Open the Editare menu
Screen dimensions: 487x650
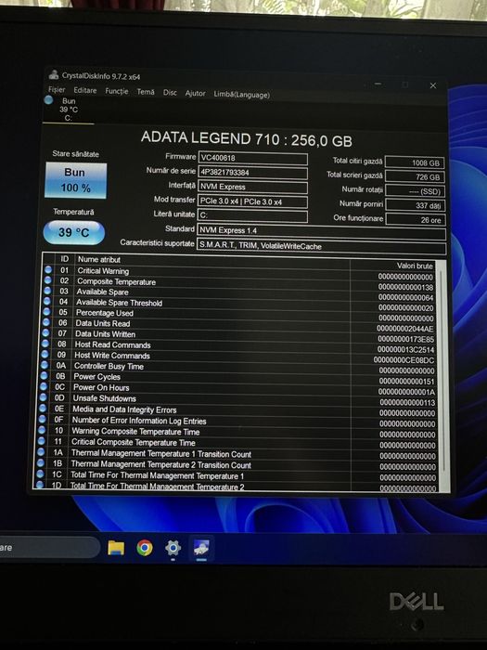85,90
